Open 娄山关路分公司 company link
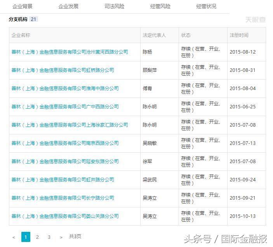The image size is (273, 247). (x=65, y=216)
